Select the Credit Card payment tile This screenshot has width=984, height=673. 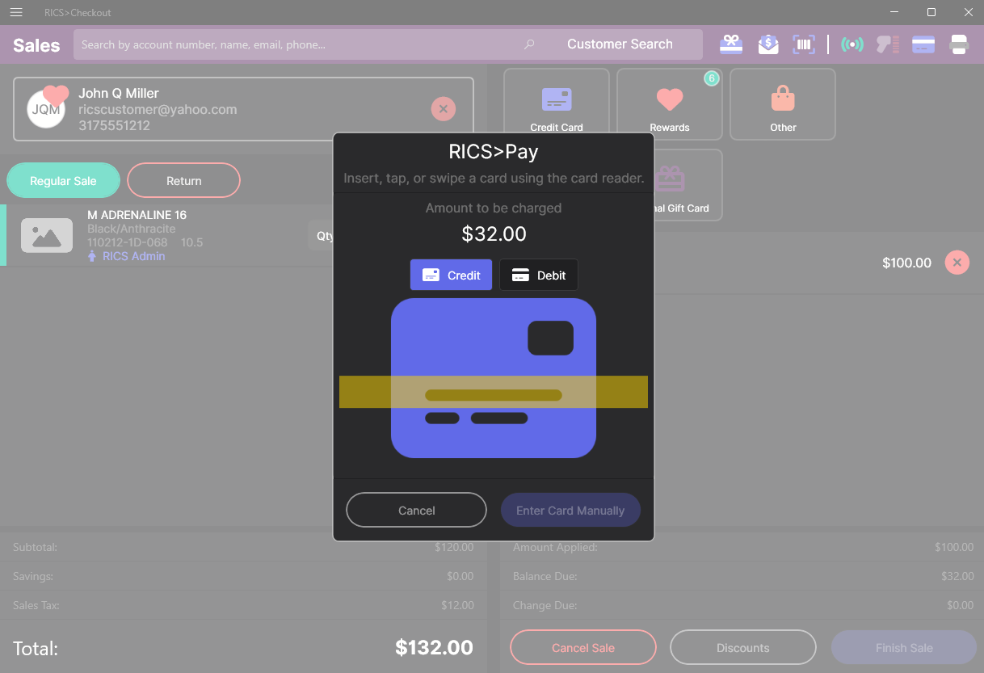(557, 104)
